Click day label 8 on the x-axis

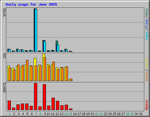coord(40,114)
